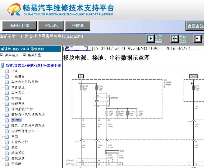Click the page icon beside 诊断导航
Image resolution: width=204 pixels, height=168 pixels.
[7, 104]
